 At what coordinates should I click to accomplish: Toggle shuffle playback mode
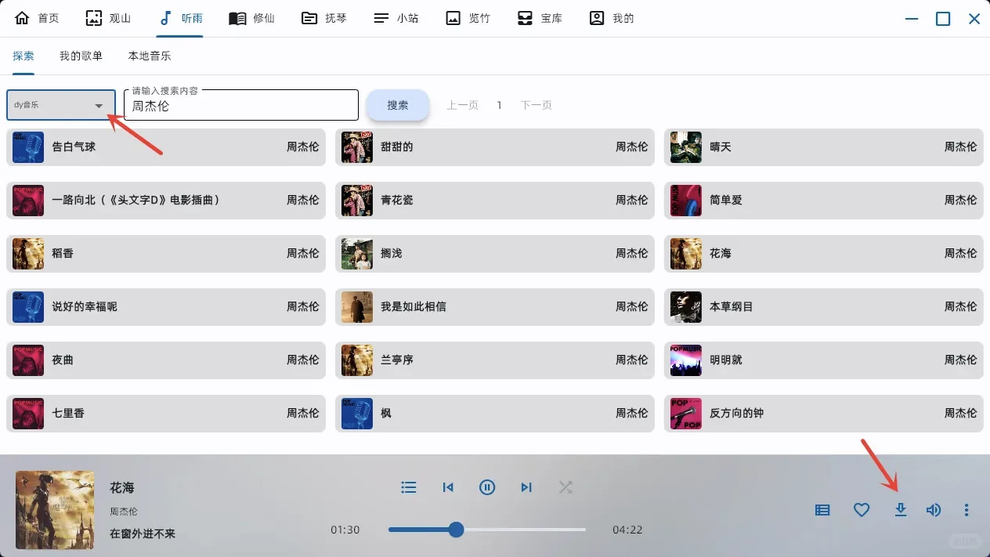click(565, 486)
